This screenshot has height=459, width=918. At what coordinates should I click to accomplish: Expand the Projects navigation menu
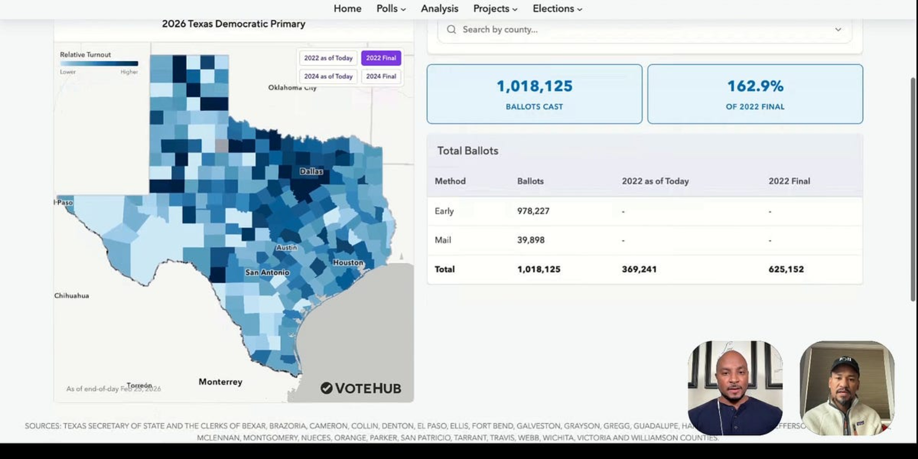[x=495, y=9]
